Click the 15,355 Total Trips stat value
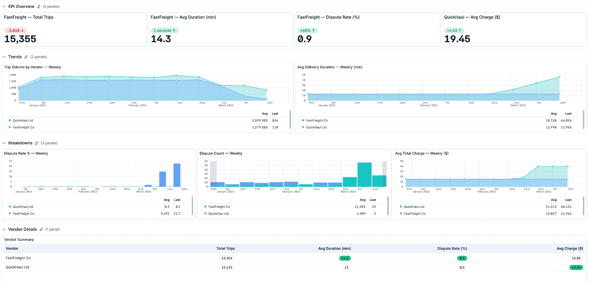Screen dimensions: 589x283 coord(20,39)
